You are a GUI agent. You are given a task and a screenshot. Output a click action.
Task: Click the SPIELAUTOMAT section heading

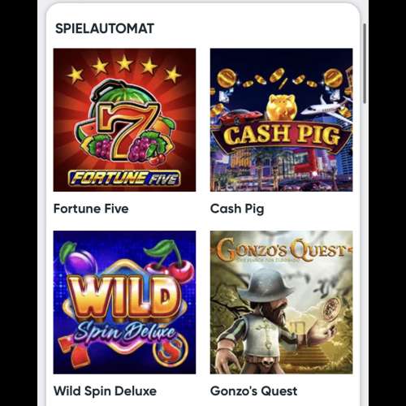point(105,28)
